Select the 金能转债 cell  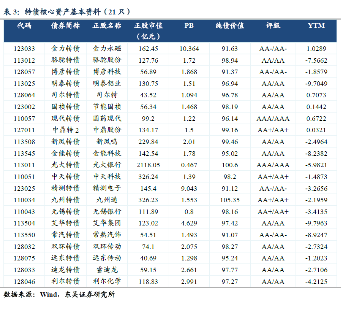(x=65, y=153)
